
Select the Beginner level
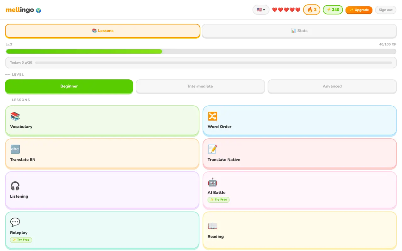pos(69,86)
